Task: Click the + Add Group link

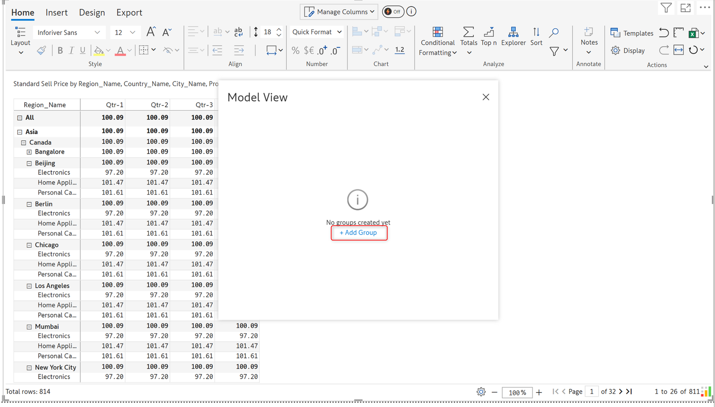Action: (358, 232)
